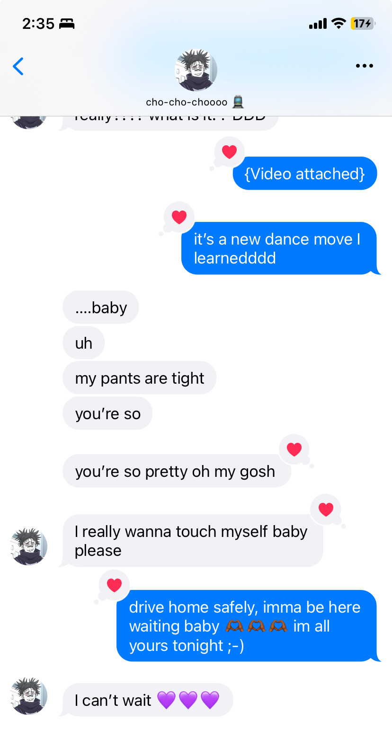The image size is (392, 738).
Task: Open the {Video attached} message bubble
Action: pos(305,174)
